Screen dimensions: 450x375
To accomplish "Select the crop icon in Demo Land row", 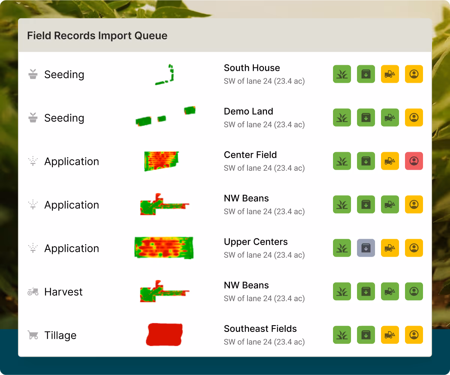I will coord(342,118).
